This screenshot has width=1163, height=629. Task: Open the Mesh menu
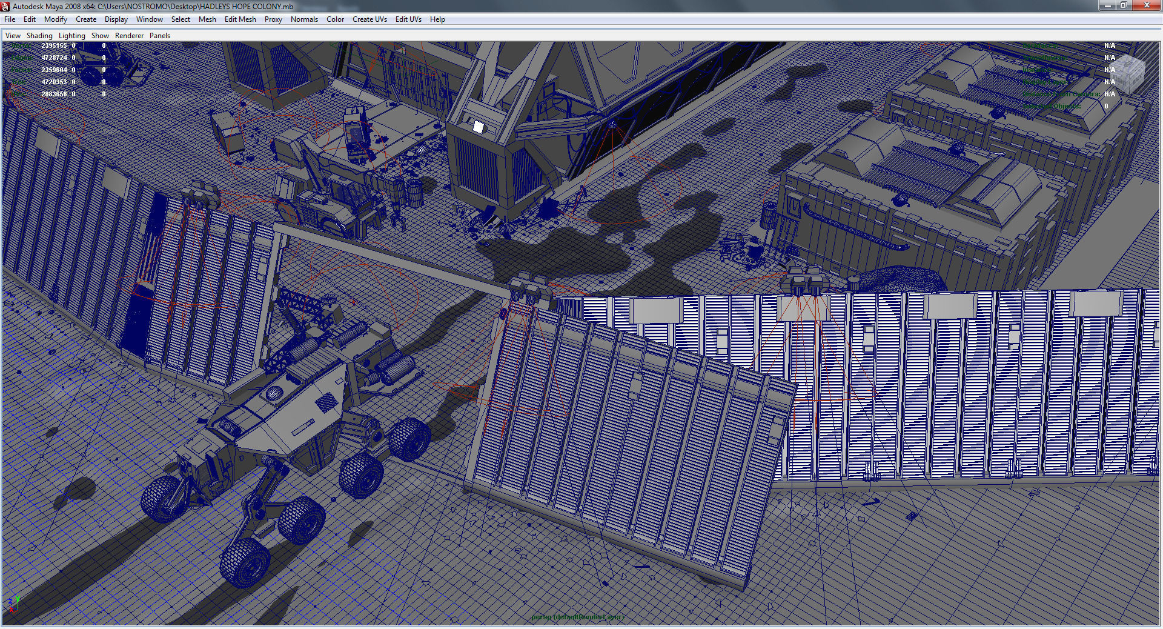[207, 19]
